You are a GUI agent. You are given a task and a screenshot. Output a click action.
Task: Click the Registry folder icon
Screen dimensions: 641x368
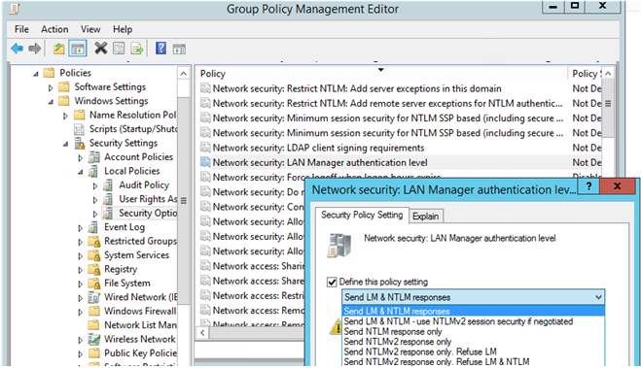(94, 269)
